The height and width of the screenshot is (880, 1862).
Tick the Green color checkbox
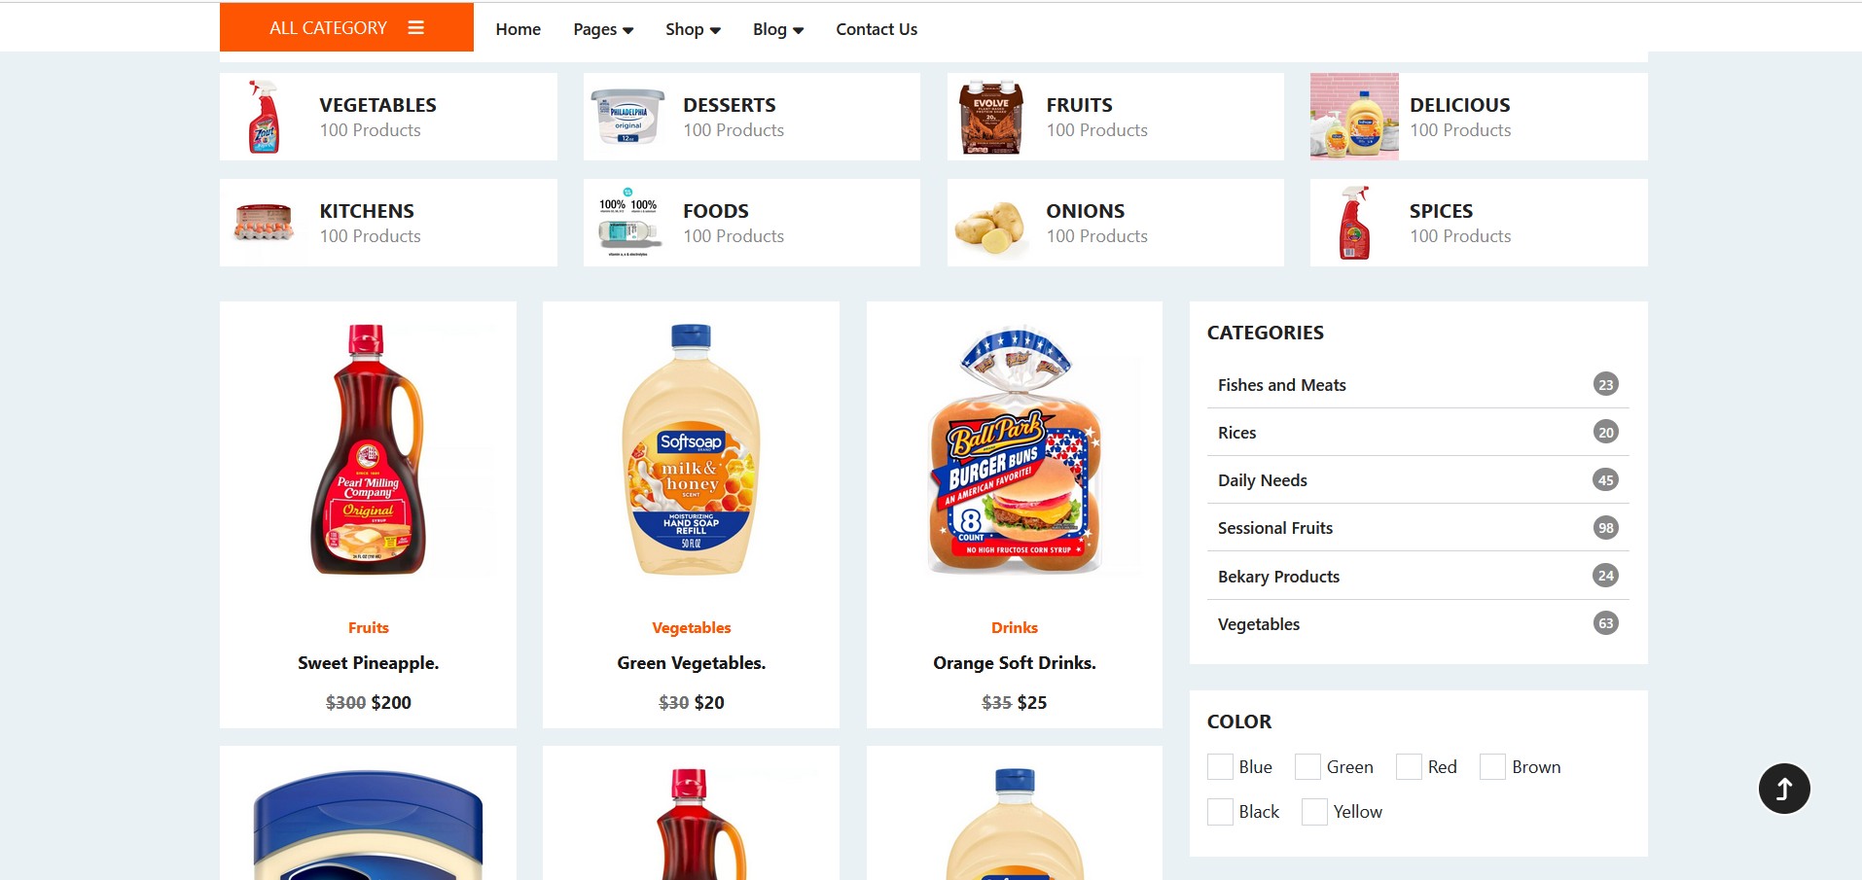coord(1307,767)
